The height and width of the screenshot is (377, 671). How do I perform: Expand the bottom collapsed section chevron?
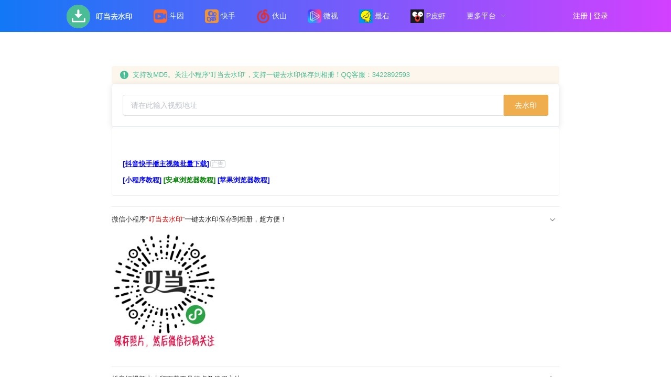(552, 375)
